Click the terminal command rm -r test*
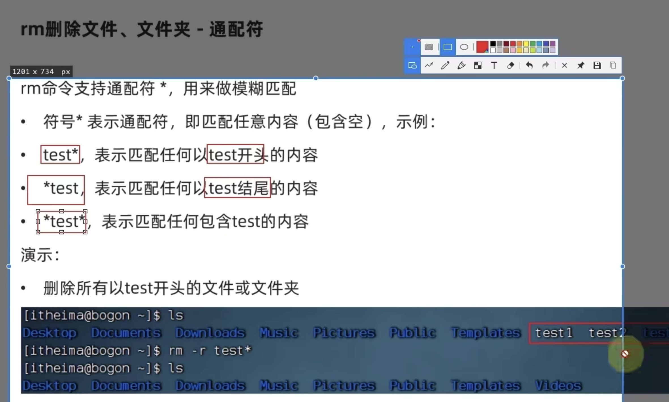This screenshot has height=402, width=669. [x=210, y=351]
